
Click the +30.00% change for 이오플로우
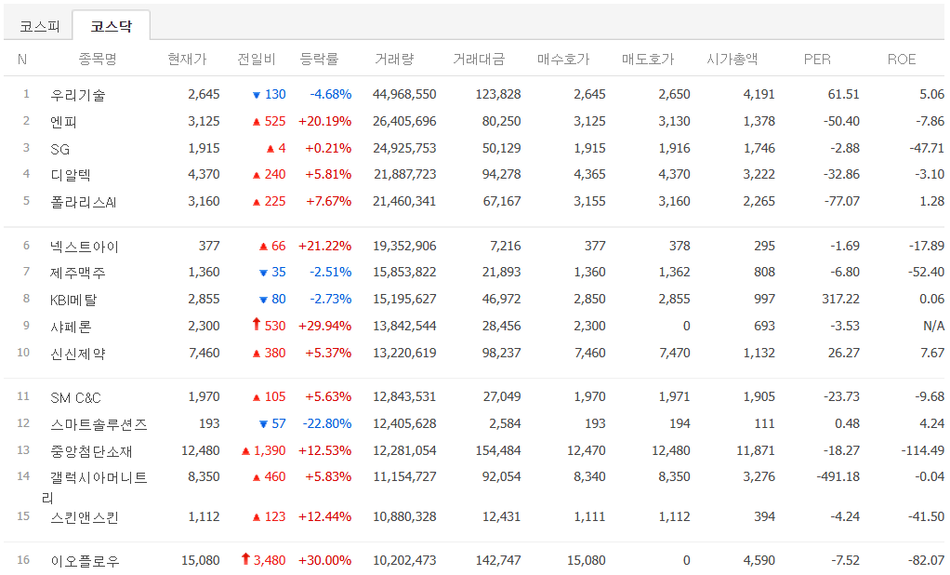point(324,560)
